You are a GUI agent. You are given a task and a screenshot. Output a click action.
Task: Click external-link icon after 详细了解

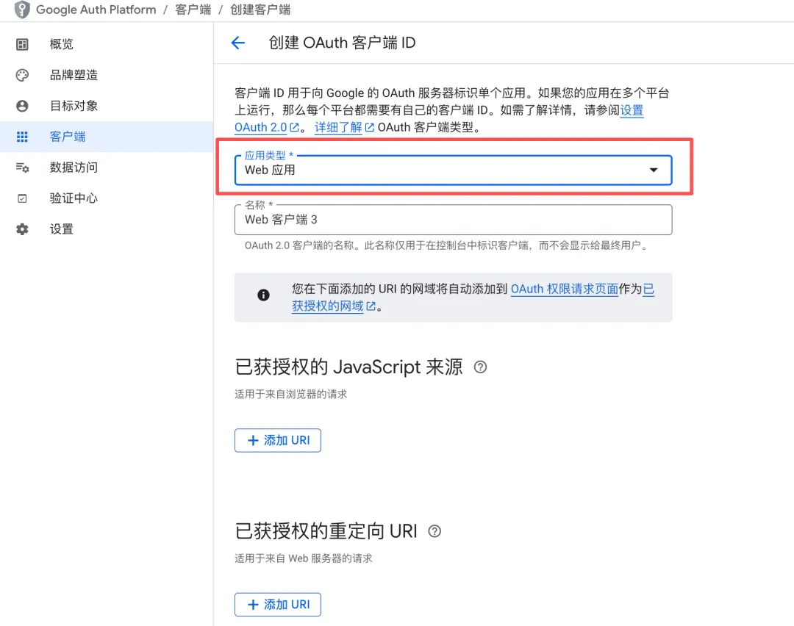370,128
